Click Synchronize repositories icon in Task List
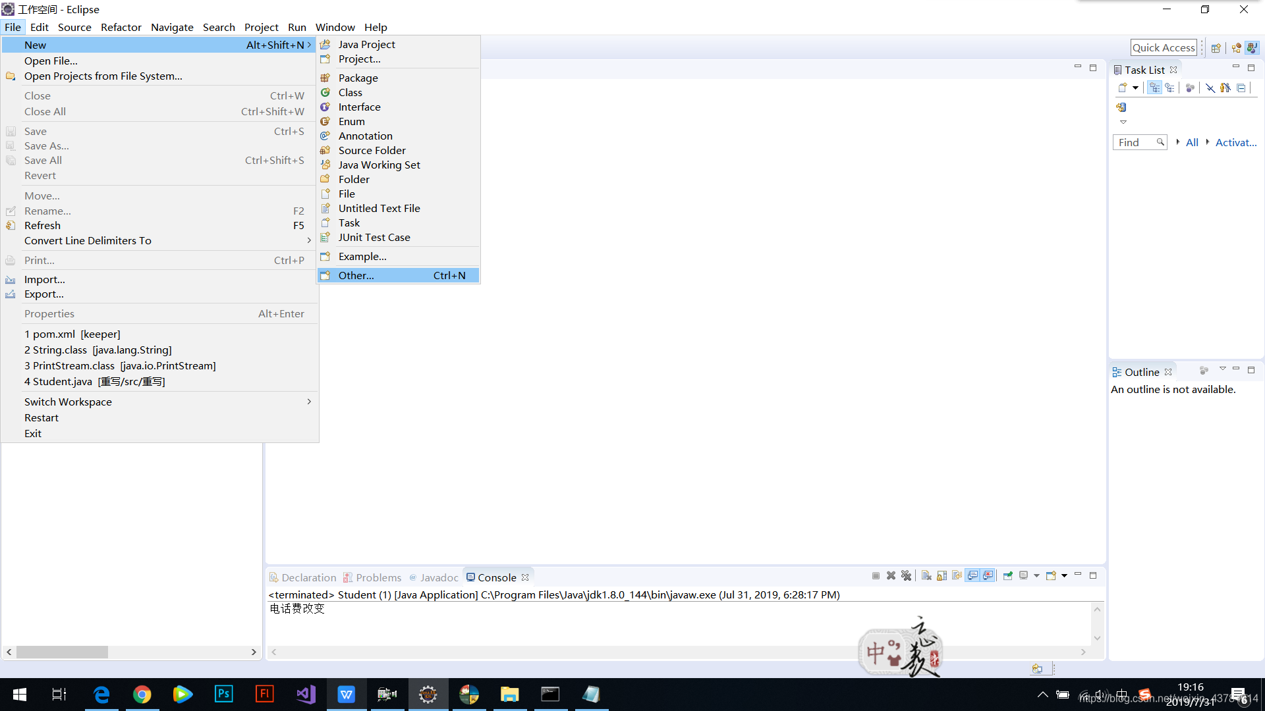Image resolution: width=1265 pixels, height=711 pixels. coord(1121,107)
